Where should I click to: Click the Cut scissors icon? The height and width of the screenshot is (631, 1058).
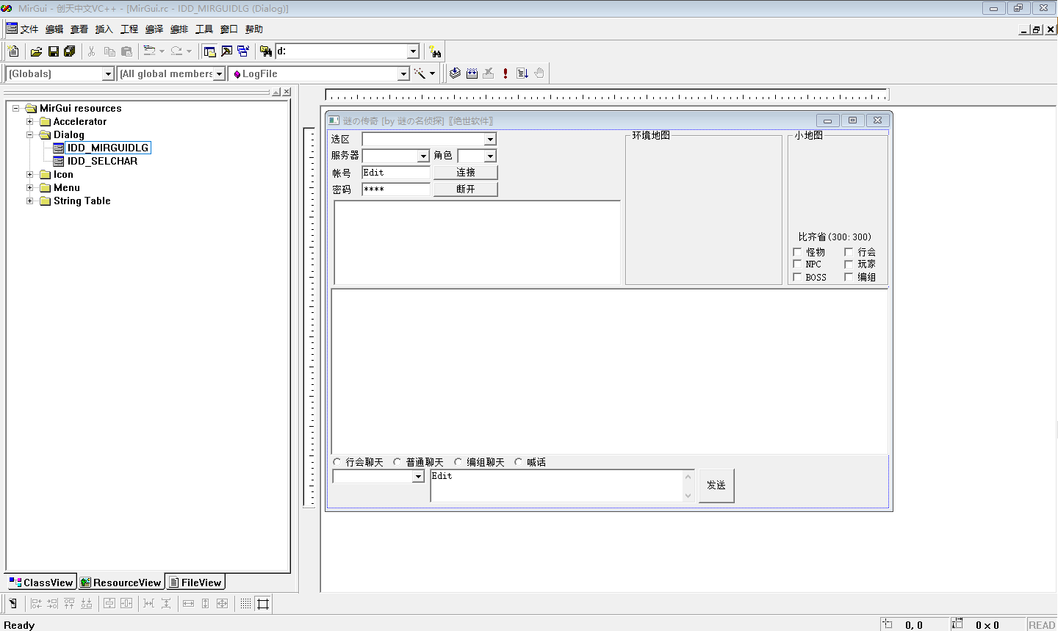(92, 51)
